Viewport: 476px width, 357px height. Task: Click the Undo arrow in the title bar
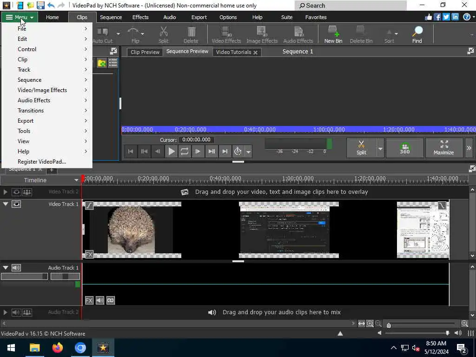[x=51, y=5]
